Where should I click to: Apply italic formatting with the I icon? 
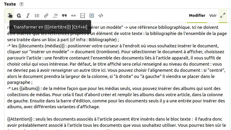click(x=28, y=16)
